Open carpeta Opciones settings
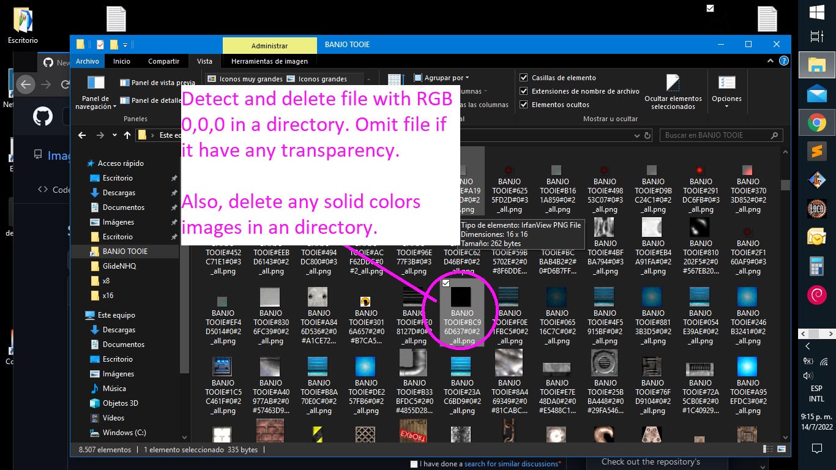Viewport: 836px width, 470px height. [726, 91]
